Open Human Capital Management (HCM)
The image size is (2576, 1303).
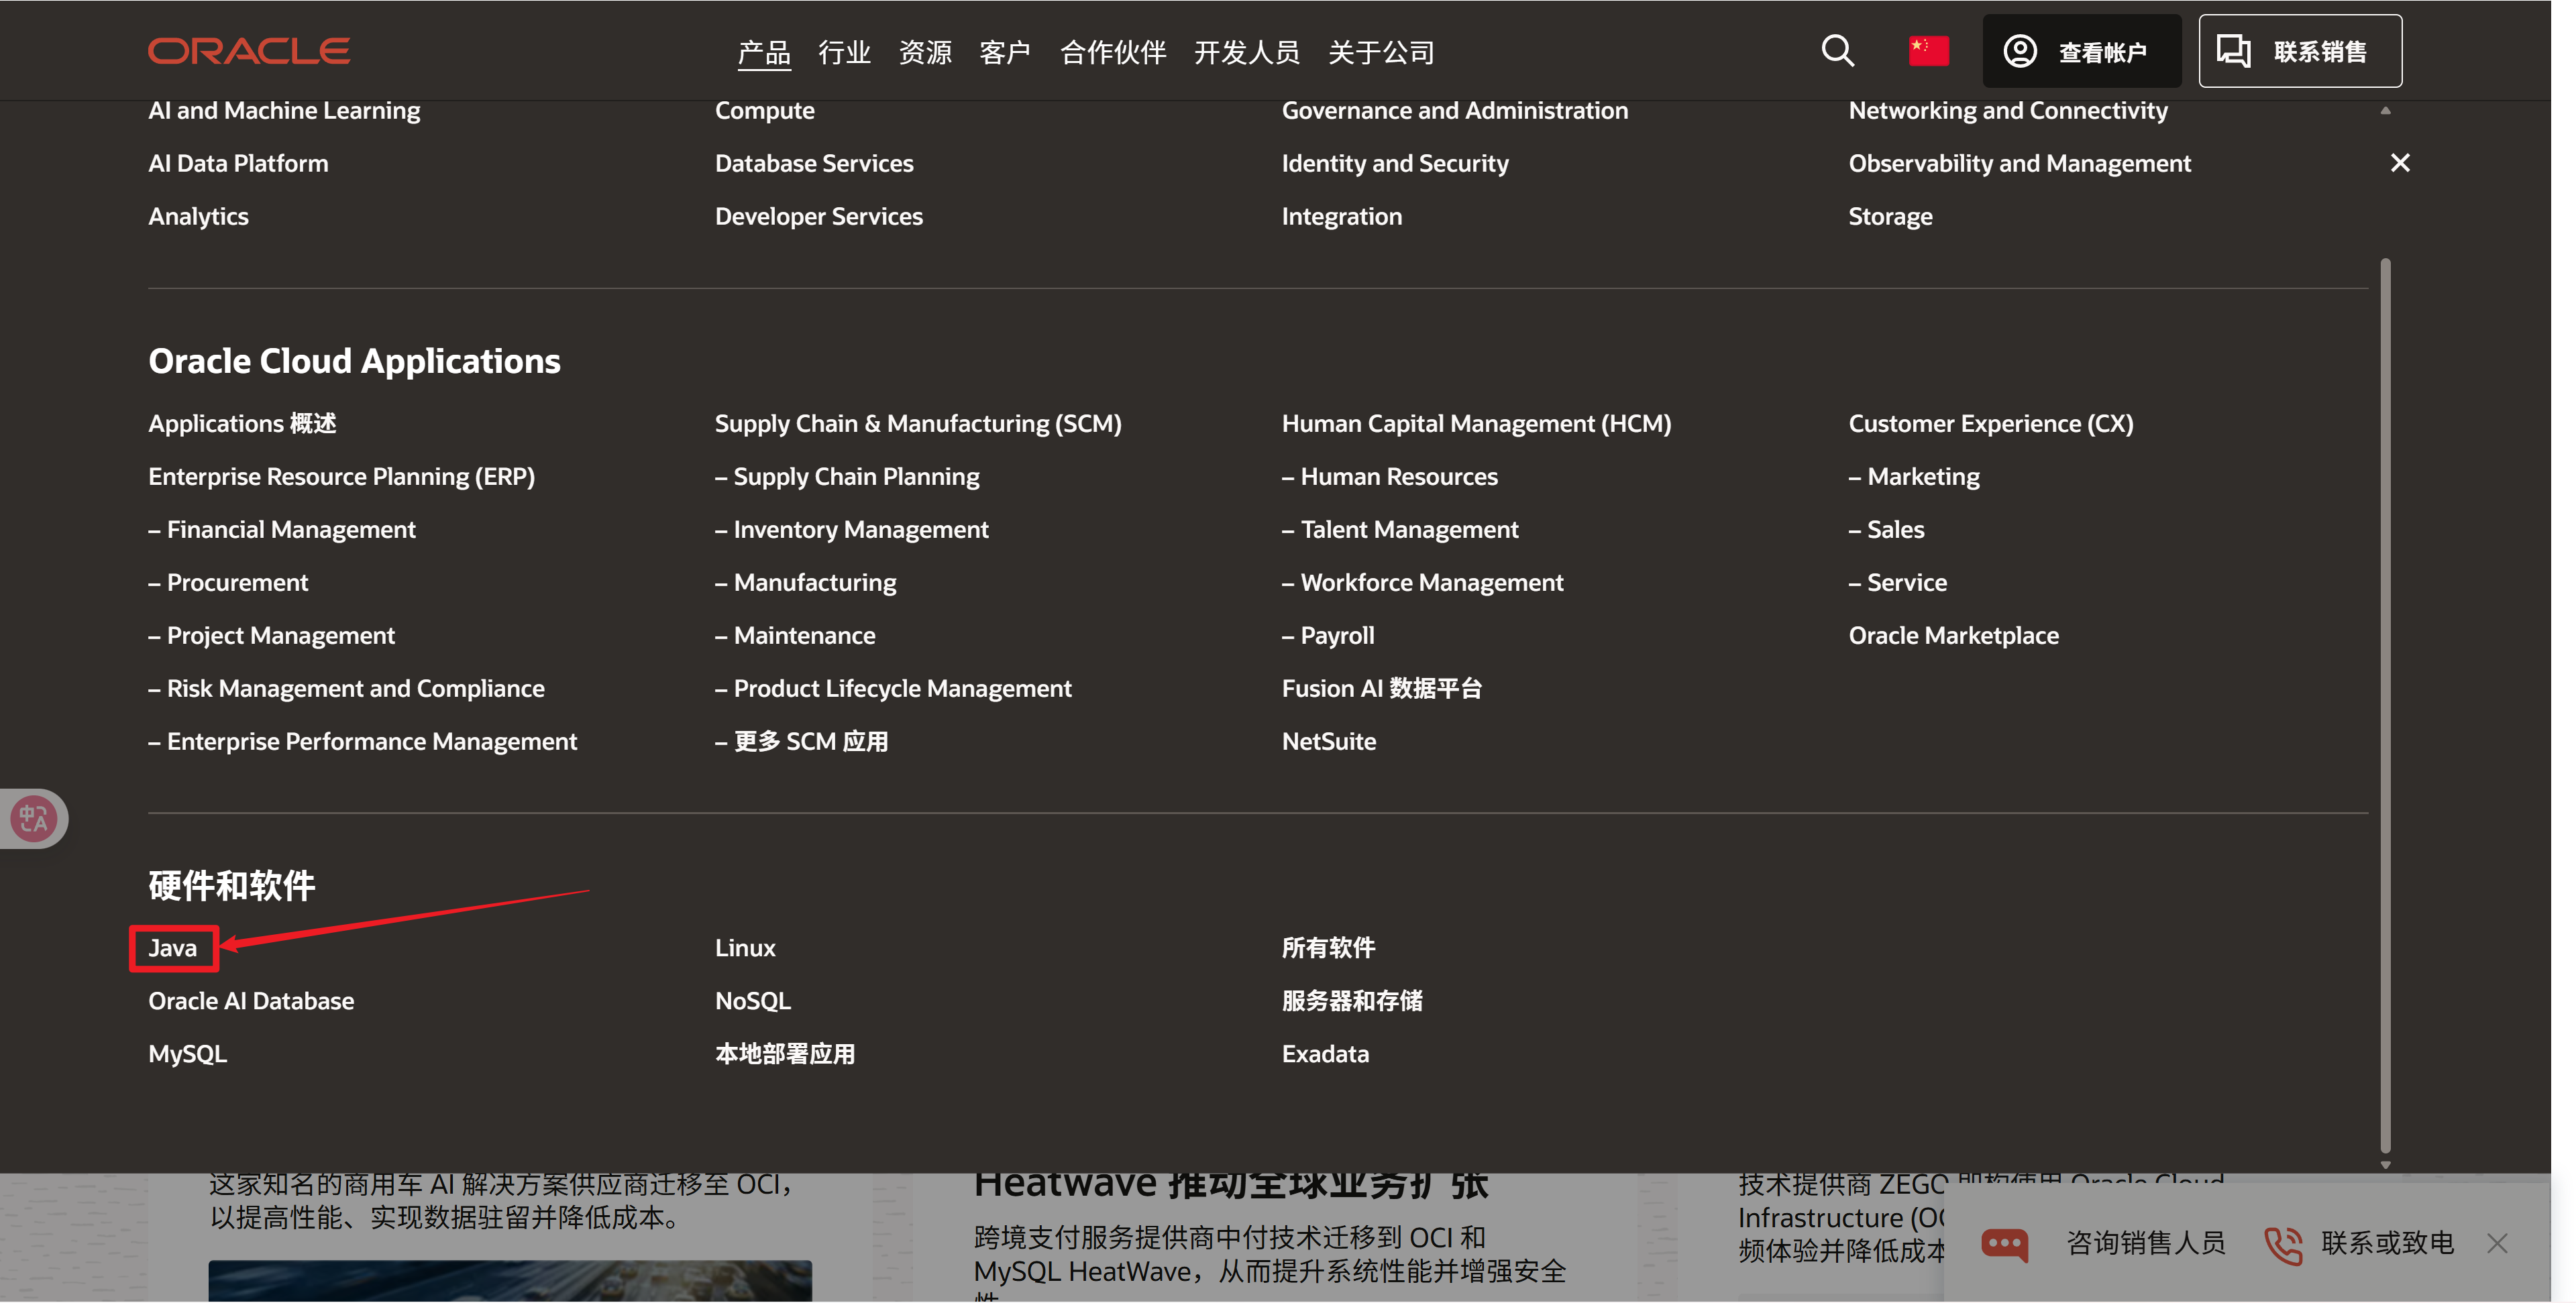click(1476, 423)
